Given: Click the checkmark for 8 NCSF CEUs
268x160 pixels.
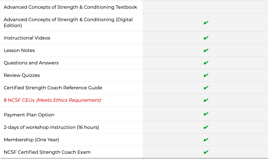Looking at the screenshot, I should tap(206, 100).
